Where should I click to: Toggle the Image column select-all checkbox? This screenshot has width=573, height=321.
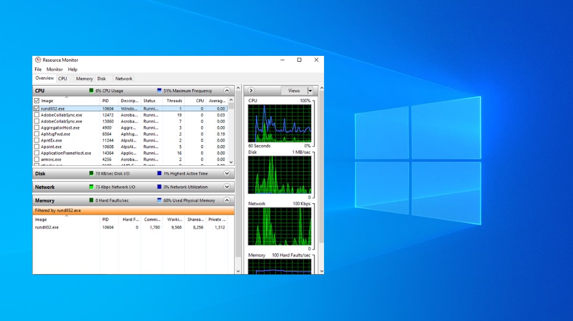coord(37,101)
